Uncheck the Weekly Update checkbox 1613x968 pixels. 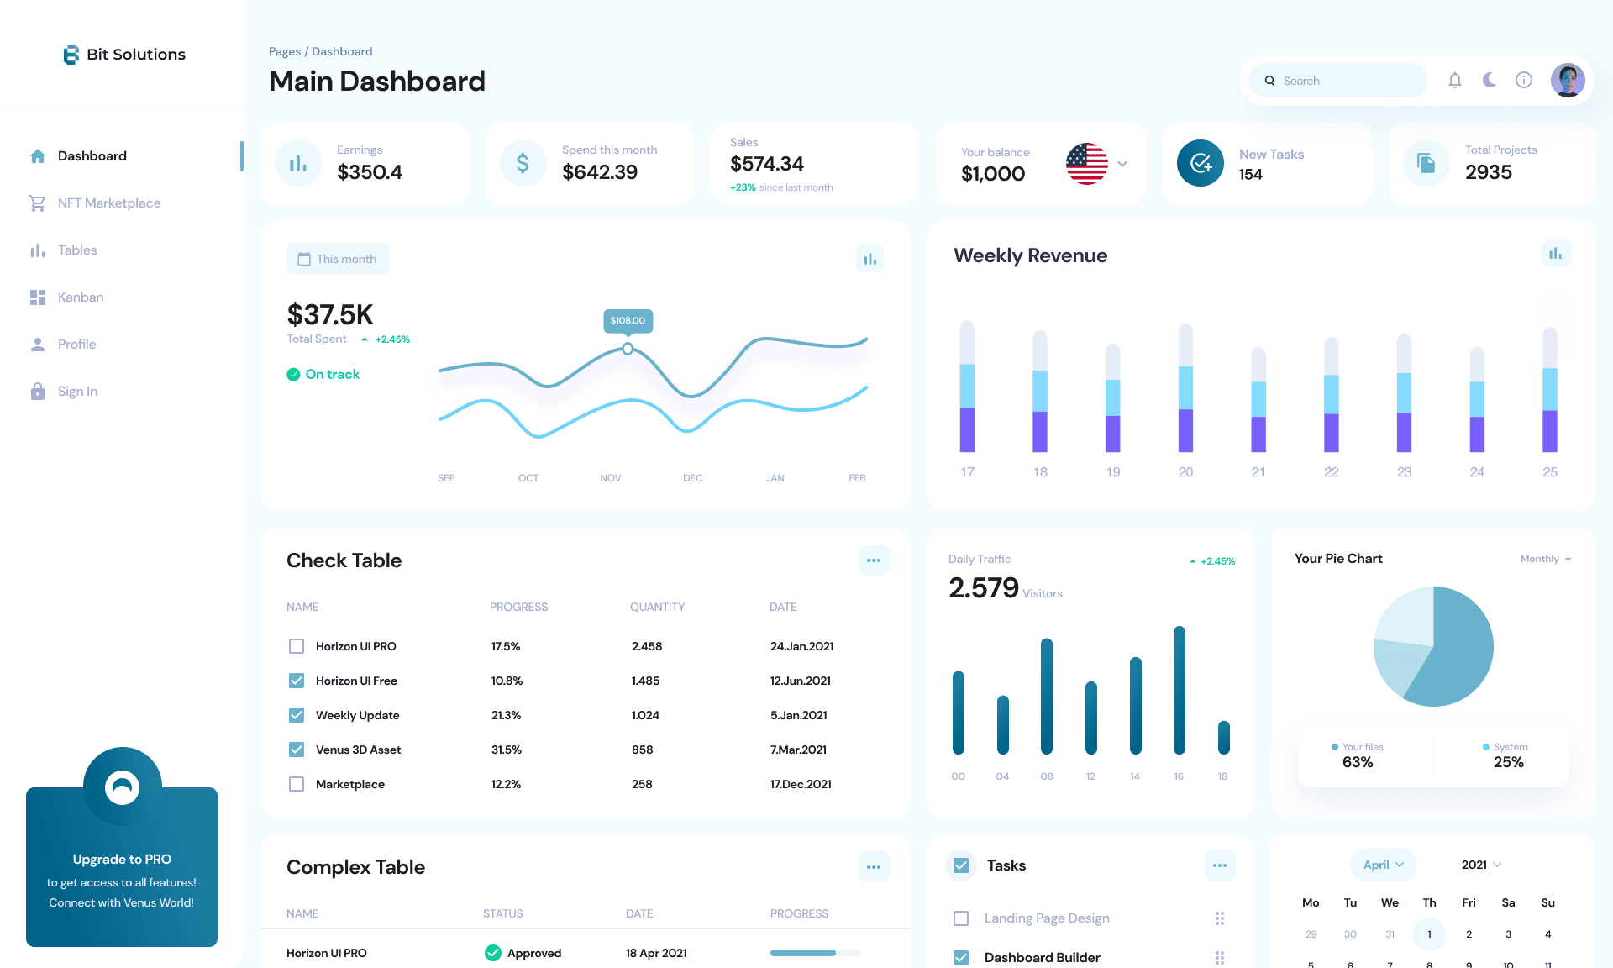[297, 715]
